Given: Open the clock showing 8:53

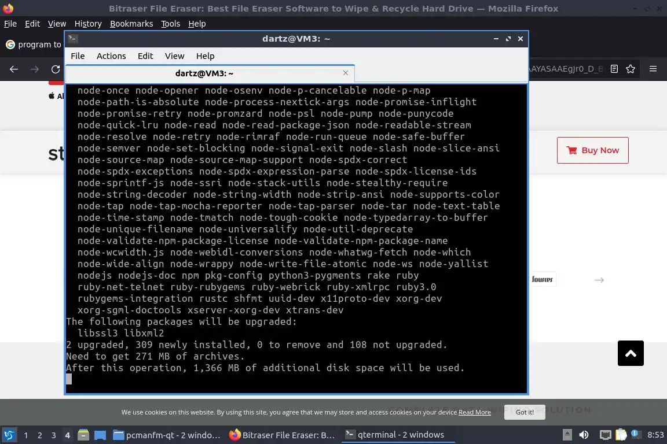Looking at the screenshot, I should (655, 435).
